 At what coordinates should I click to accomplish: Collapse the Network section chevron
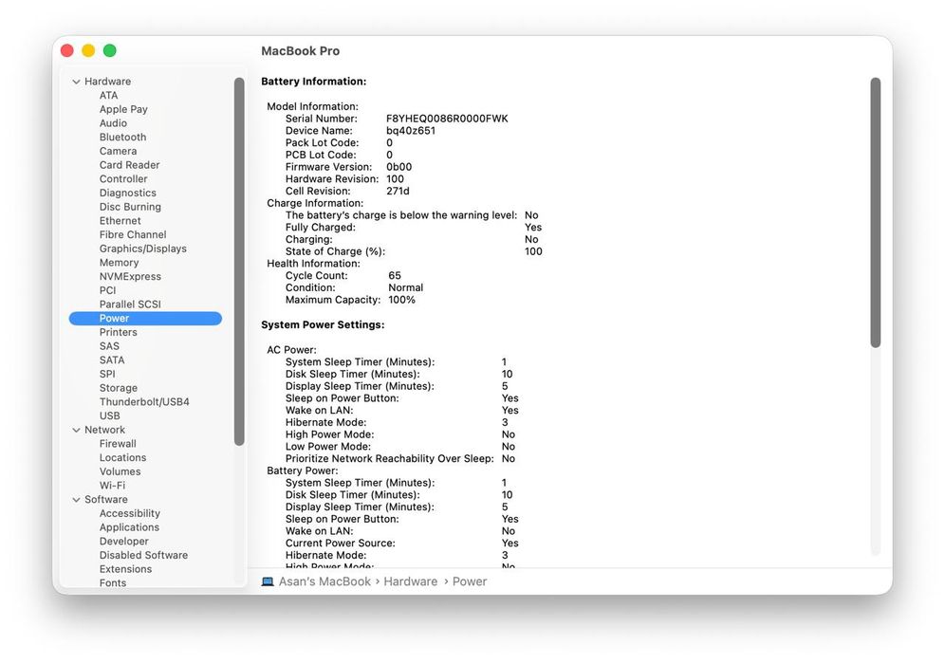point(77,430)
